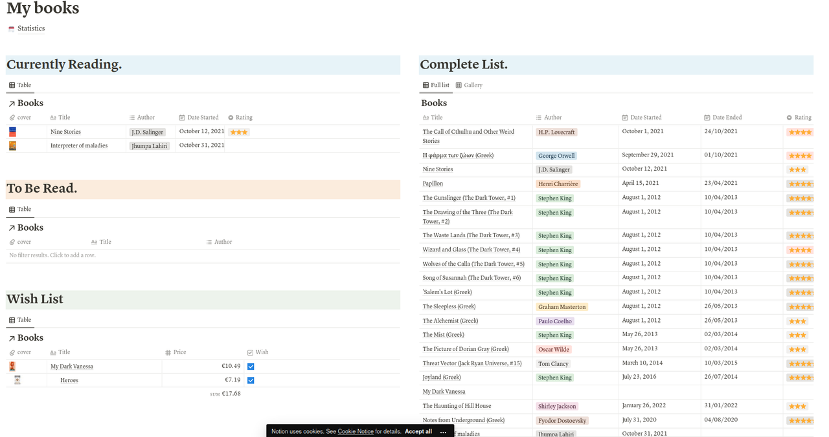Image resolution: width=829 pixels, height=437 pixels.
Task: Click the Nine Stories cover thumbnail
Action: click(12, 132)
